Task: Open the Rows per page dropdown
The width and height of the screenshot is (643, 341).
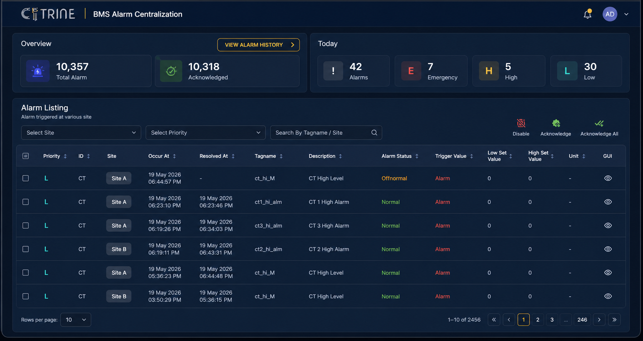Action: pyautogui.click(x=76, y=320)
